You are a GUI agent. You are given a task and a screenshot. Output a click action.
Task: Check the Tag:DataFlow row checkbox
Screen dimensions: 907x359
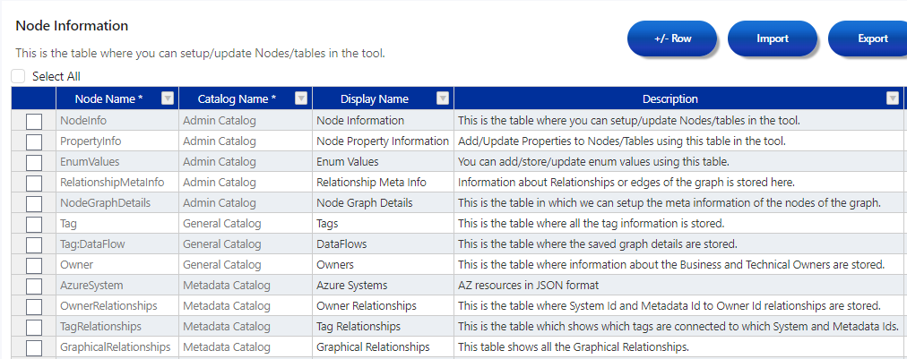[34, 245]
